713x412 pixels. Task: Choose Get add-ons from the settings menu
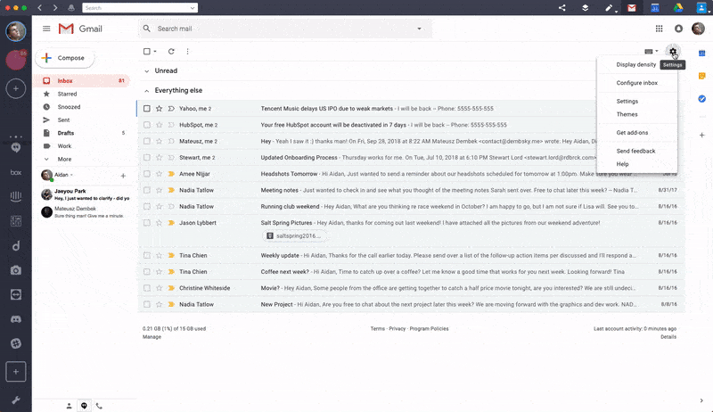[632, 132]
